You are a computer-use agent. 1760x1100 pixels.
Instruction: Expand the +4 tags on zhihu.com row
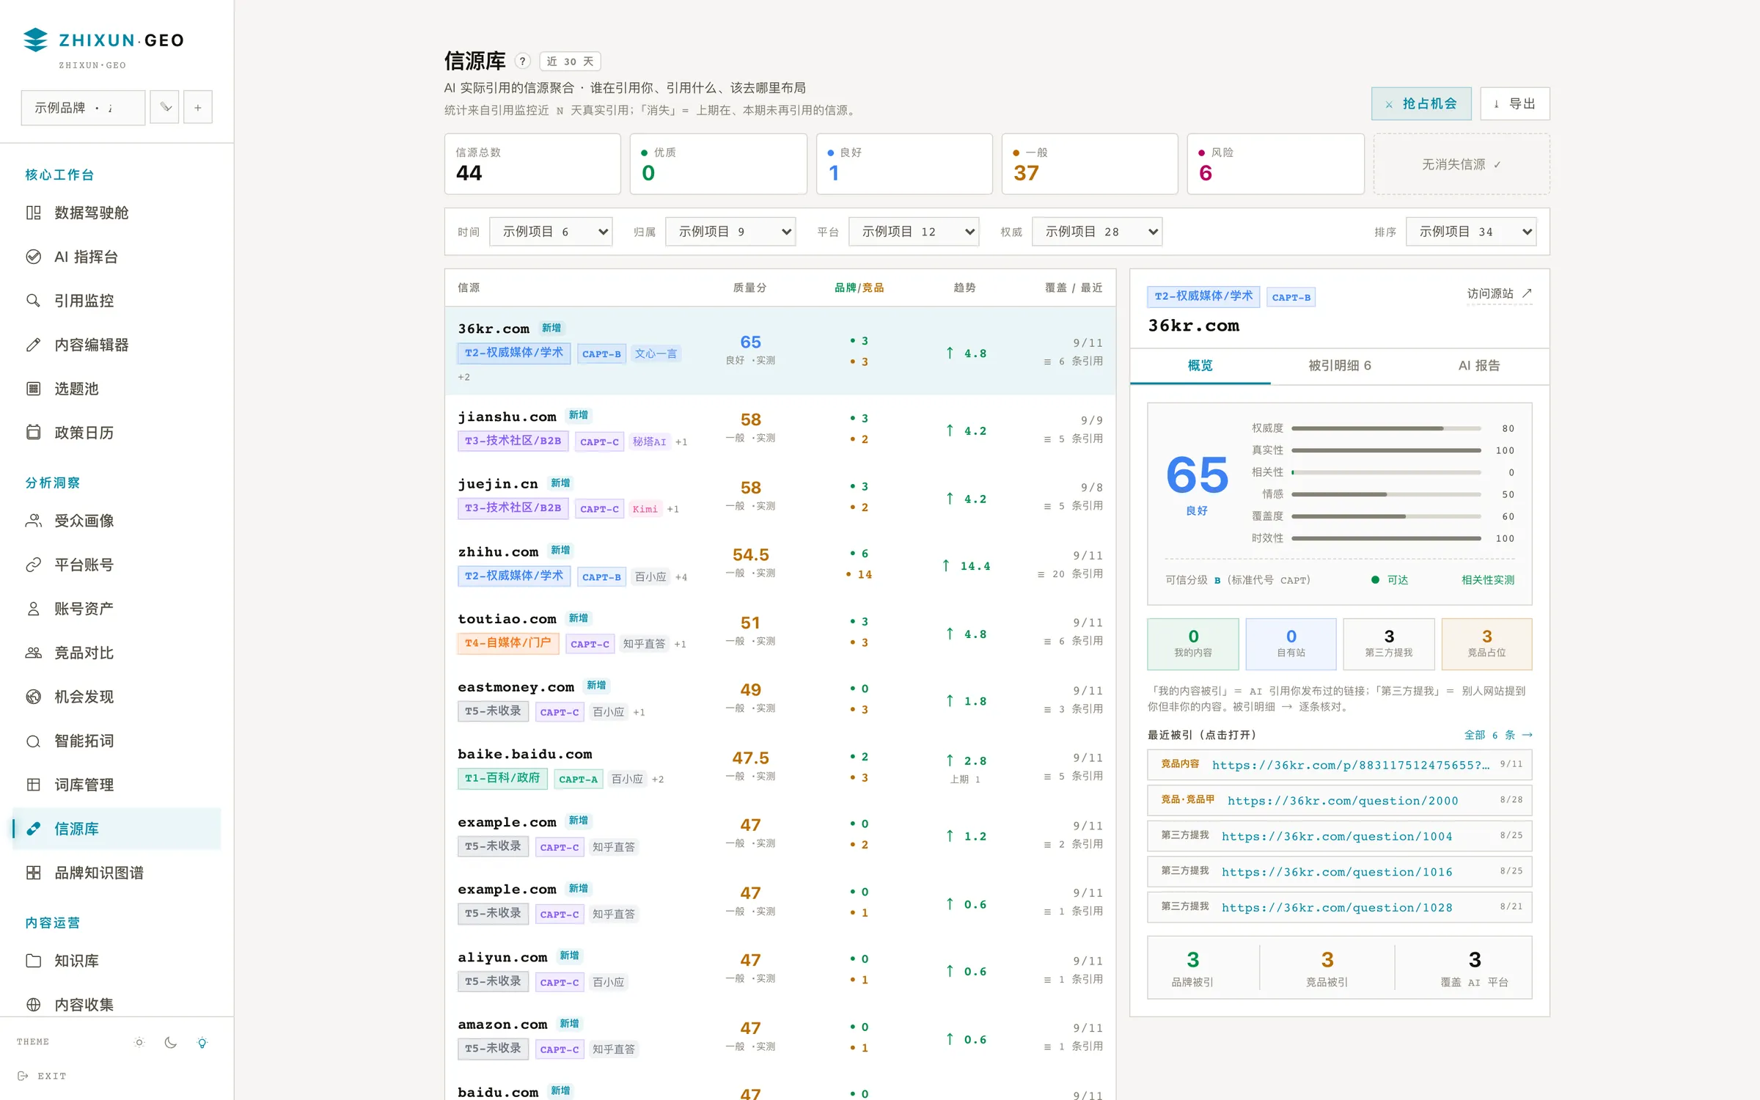(681, 577)
